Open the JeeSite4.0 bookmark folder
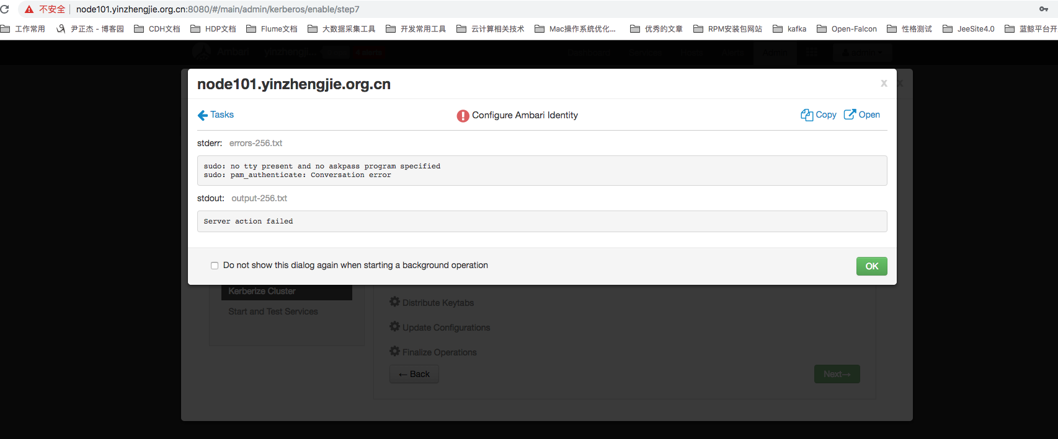1058x439 pixels. coord(969,29)
